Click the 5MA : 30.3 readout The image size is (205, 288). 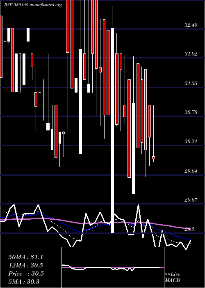point(24,281)
